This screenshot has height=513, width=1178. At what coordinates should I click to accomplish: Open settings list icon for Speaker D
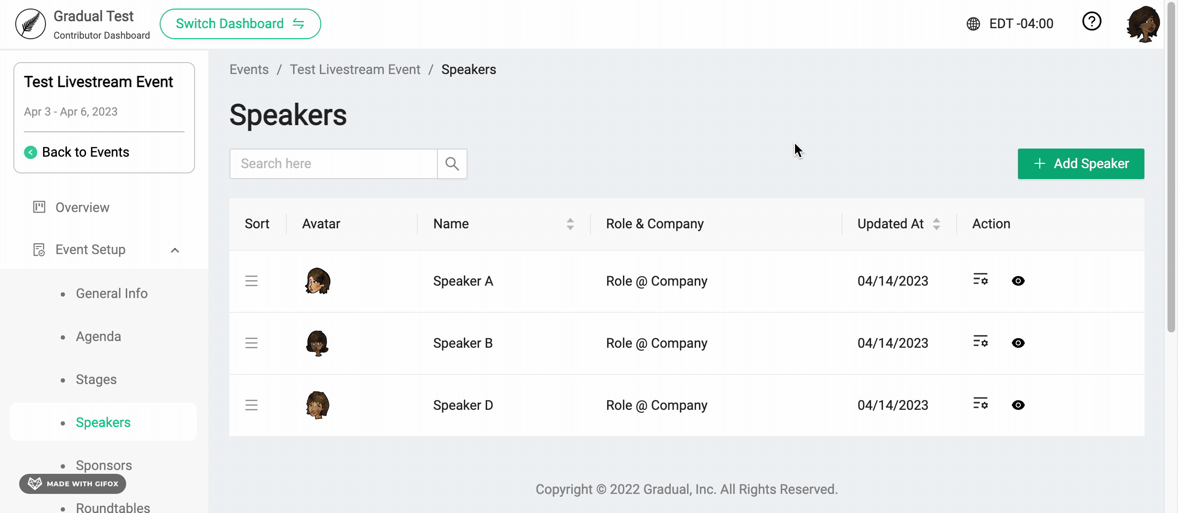(x=980, y=404)
